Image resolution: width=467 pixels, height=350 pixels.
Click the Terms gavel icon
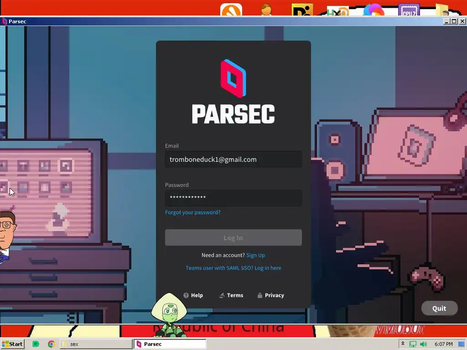[222, 295]
